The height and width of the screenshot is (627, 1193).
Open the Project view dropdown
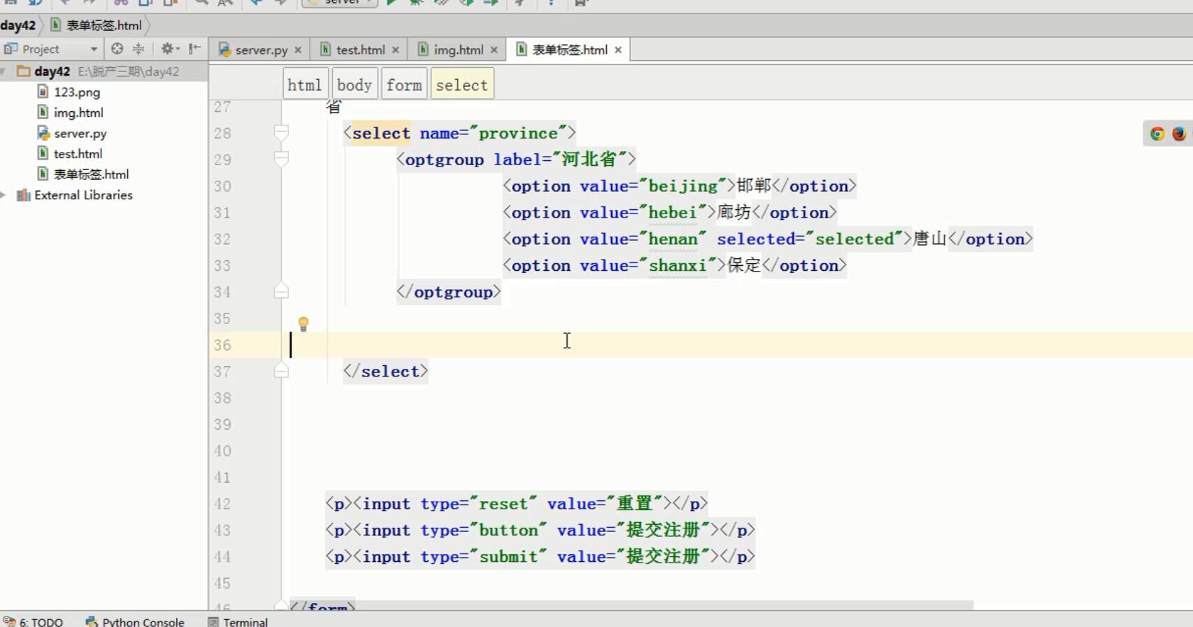click(93, 49)
